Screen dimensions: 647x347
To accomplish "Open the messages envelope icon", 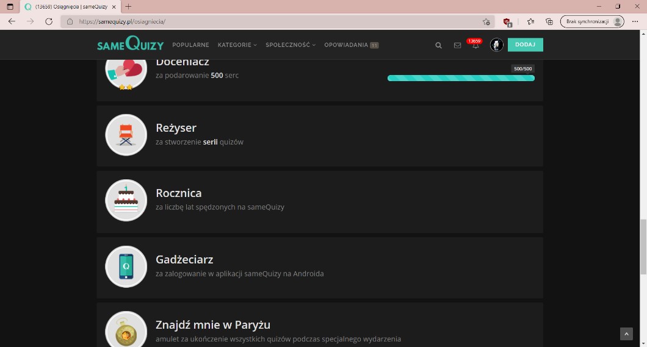I will (x=457, y=45).
